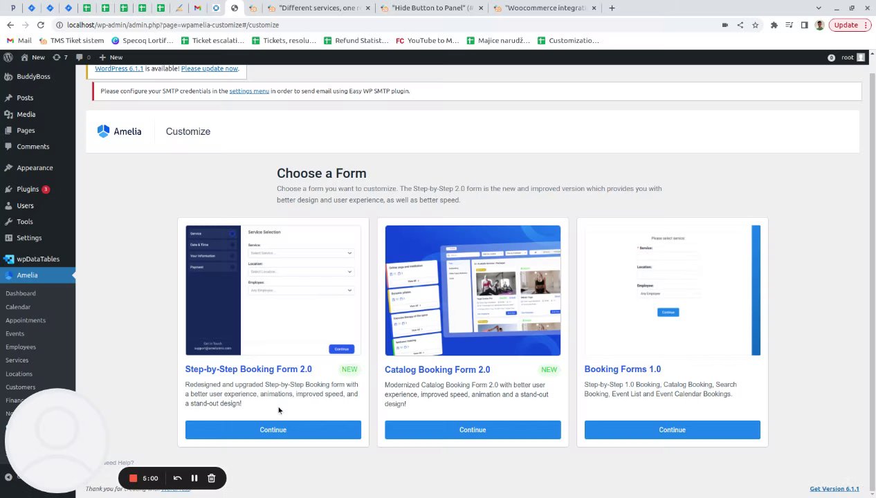Go back with the browser back arrow

(10, 25)
